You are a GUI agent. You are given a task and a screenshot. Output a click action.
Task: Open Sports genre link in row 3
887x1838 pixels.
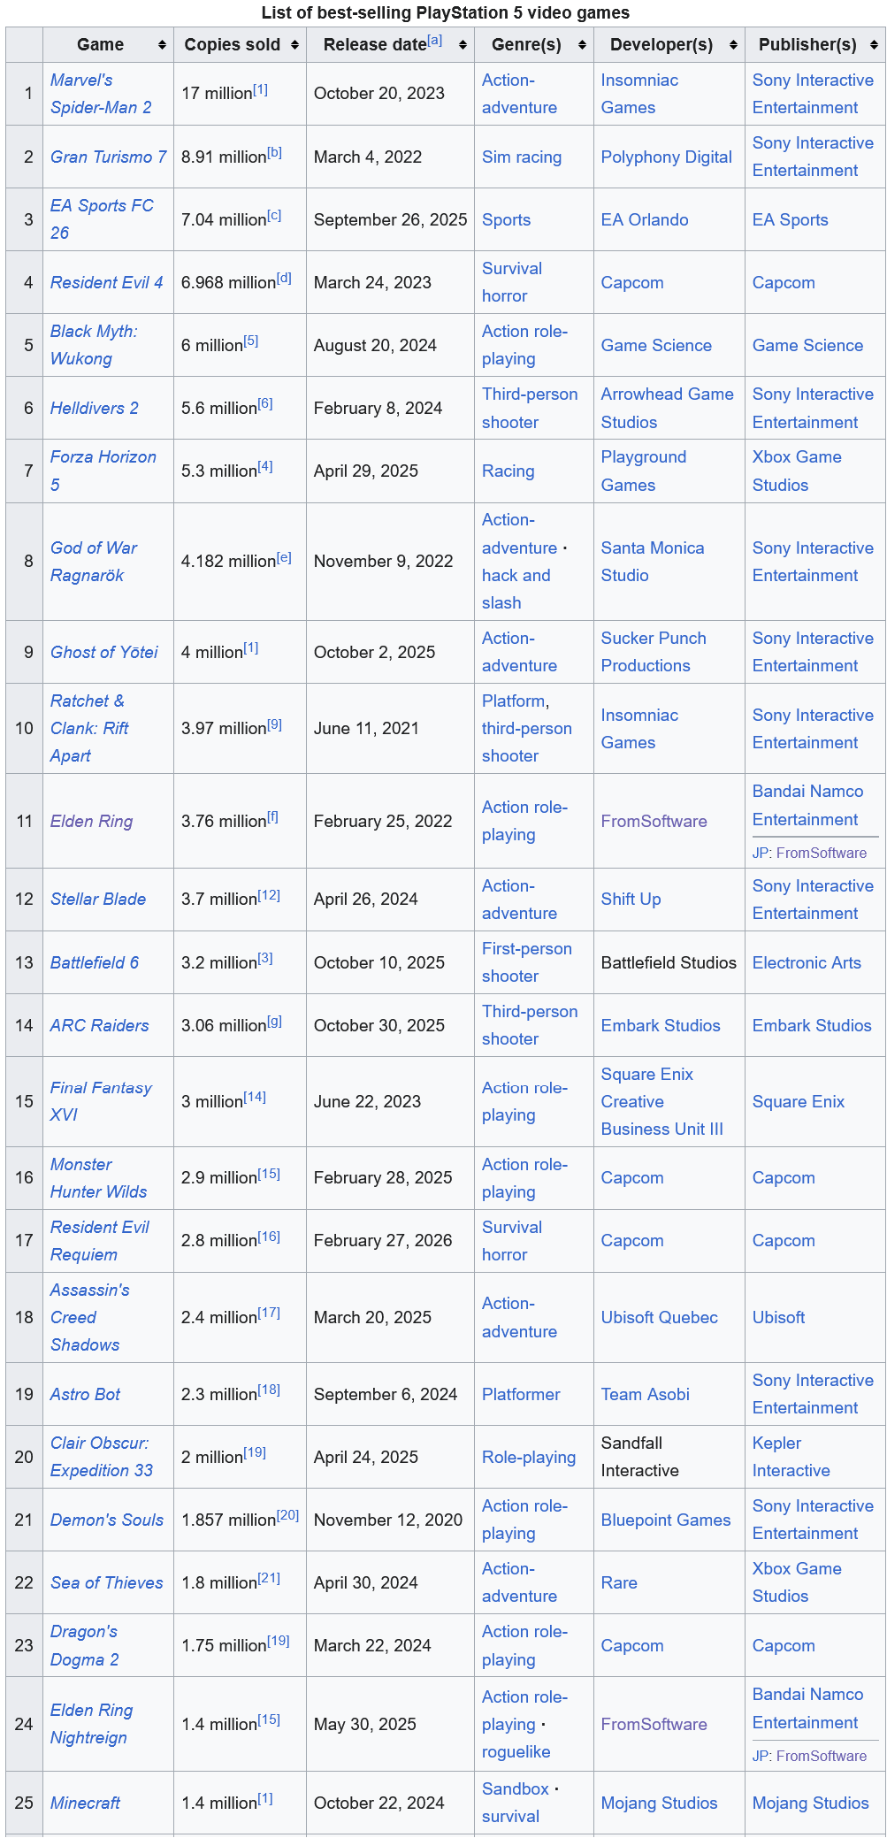507,219
